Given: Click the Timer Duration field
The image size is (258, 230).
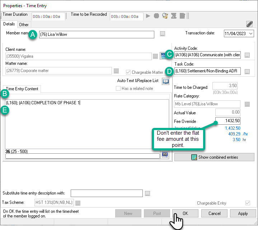Looking at the screenshot, I should point(48,16).
